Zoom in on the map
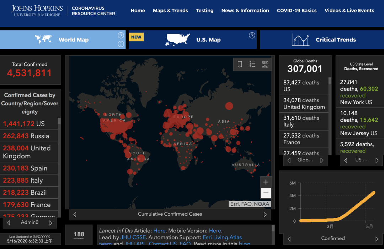Viewport: 384px width, 249px height. pos(266,182)
